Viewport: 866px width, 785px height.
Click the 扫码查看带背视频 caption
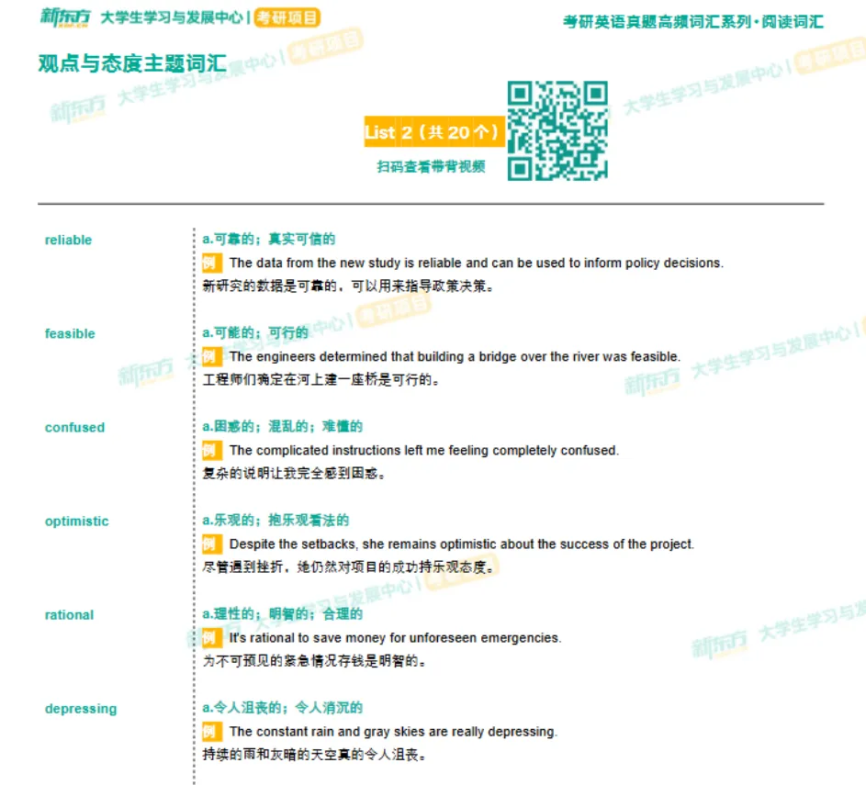431,166
